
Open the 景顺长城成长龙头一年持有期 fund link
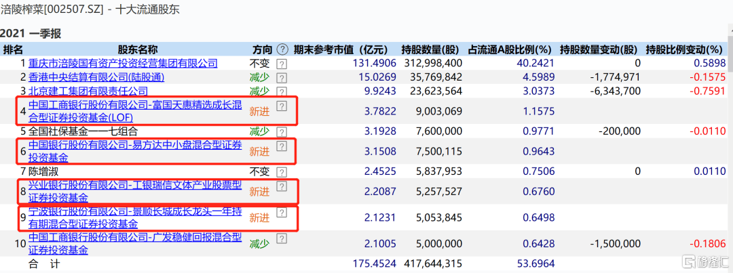click(x=135, y=217)
